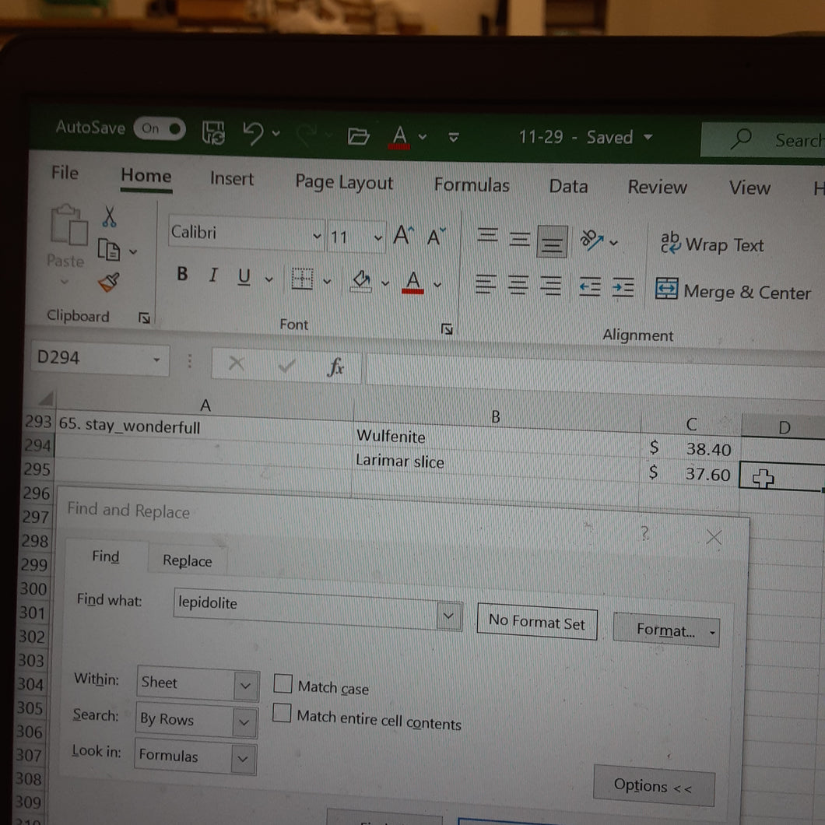
Task: Click Increase Font Size icon
Action: coord(404,235)
